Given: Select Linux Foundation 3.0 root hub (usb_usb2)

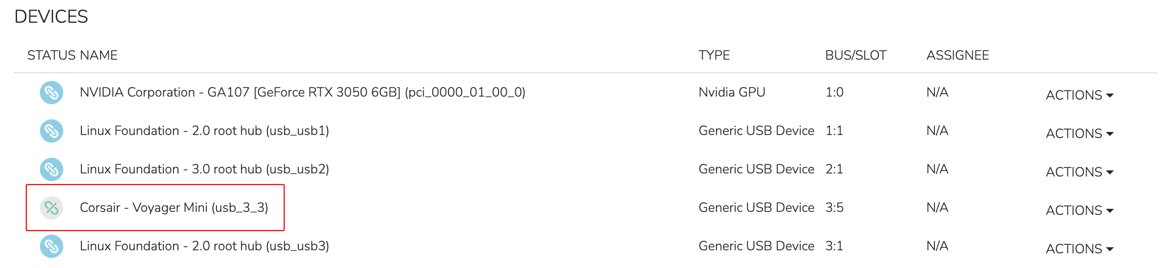Looking at the screenshot, I should point(204,169).
